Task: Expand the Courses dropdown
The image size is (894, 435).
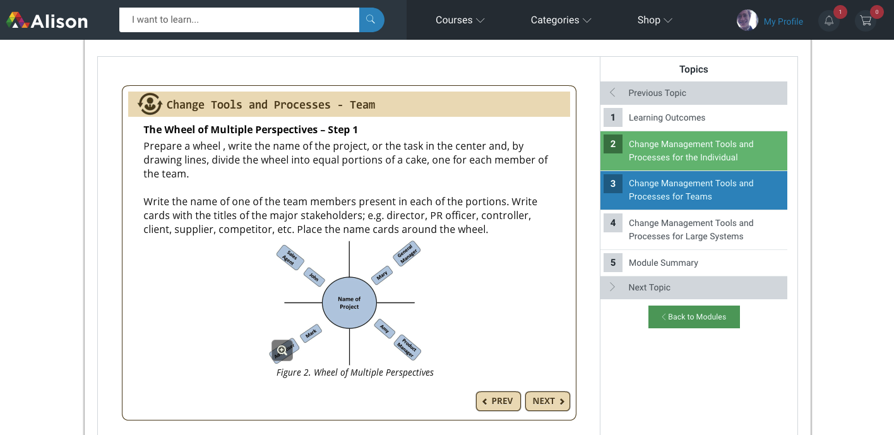Action: click(460, 20)
